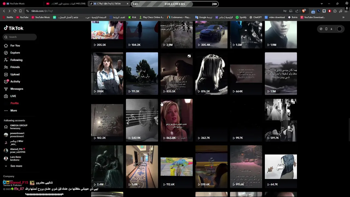Open hallway video with 1.6M views
350x197 pixels.
(x=142, y=167)
